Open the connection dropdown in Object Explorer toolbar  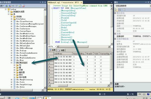tap(4, 6)
